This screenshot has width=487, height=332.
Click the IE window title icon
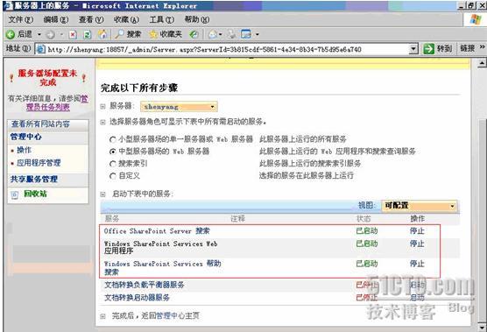click(9, 5)
